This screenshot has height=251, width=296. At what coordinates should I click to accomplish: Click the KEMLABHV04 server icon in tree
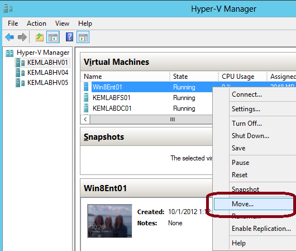point(20,73)
